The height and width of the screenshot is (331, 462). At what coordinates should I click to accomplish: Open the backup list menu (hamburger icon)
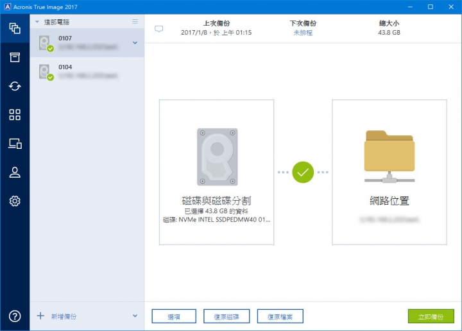click(x=135, y=22)
